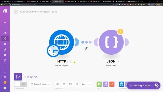Click the Run once label
The height and width of the screenshot is (92, 163).
[30, 77]
